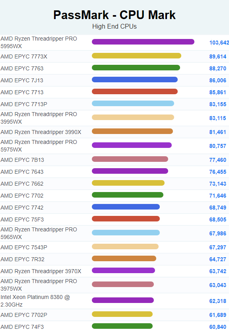Click the 103,642 score value
229x330 pixels.
(219, 43)
